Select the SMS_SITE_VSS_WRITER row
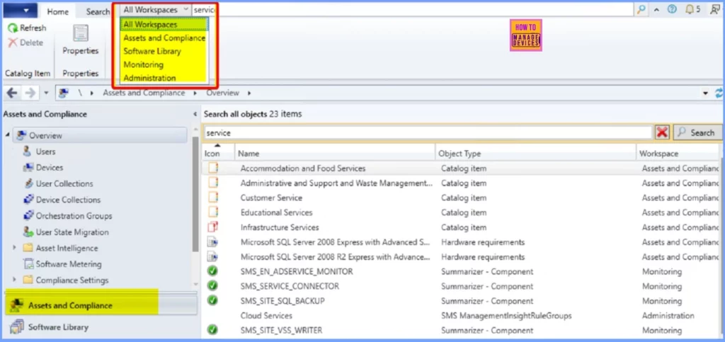This screenshot has width=725, height=342. pyautogui.click(x=461, y=331)
